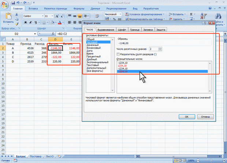The height and width of the screenshot is (163, 227).
Task: Open the Заливка tab in dialog
Action: [148, 30]
